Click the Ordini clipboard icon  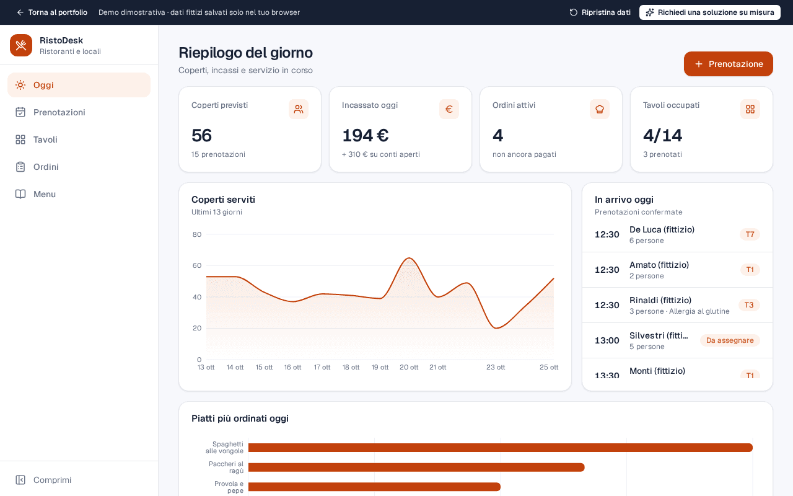pos(20,167)
